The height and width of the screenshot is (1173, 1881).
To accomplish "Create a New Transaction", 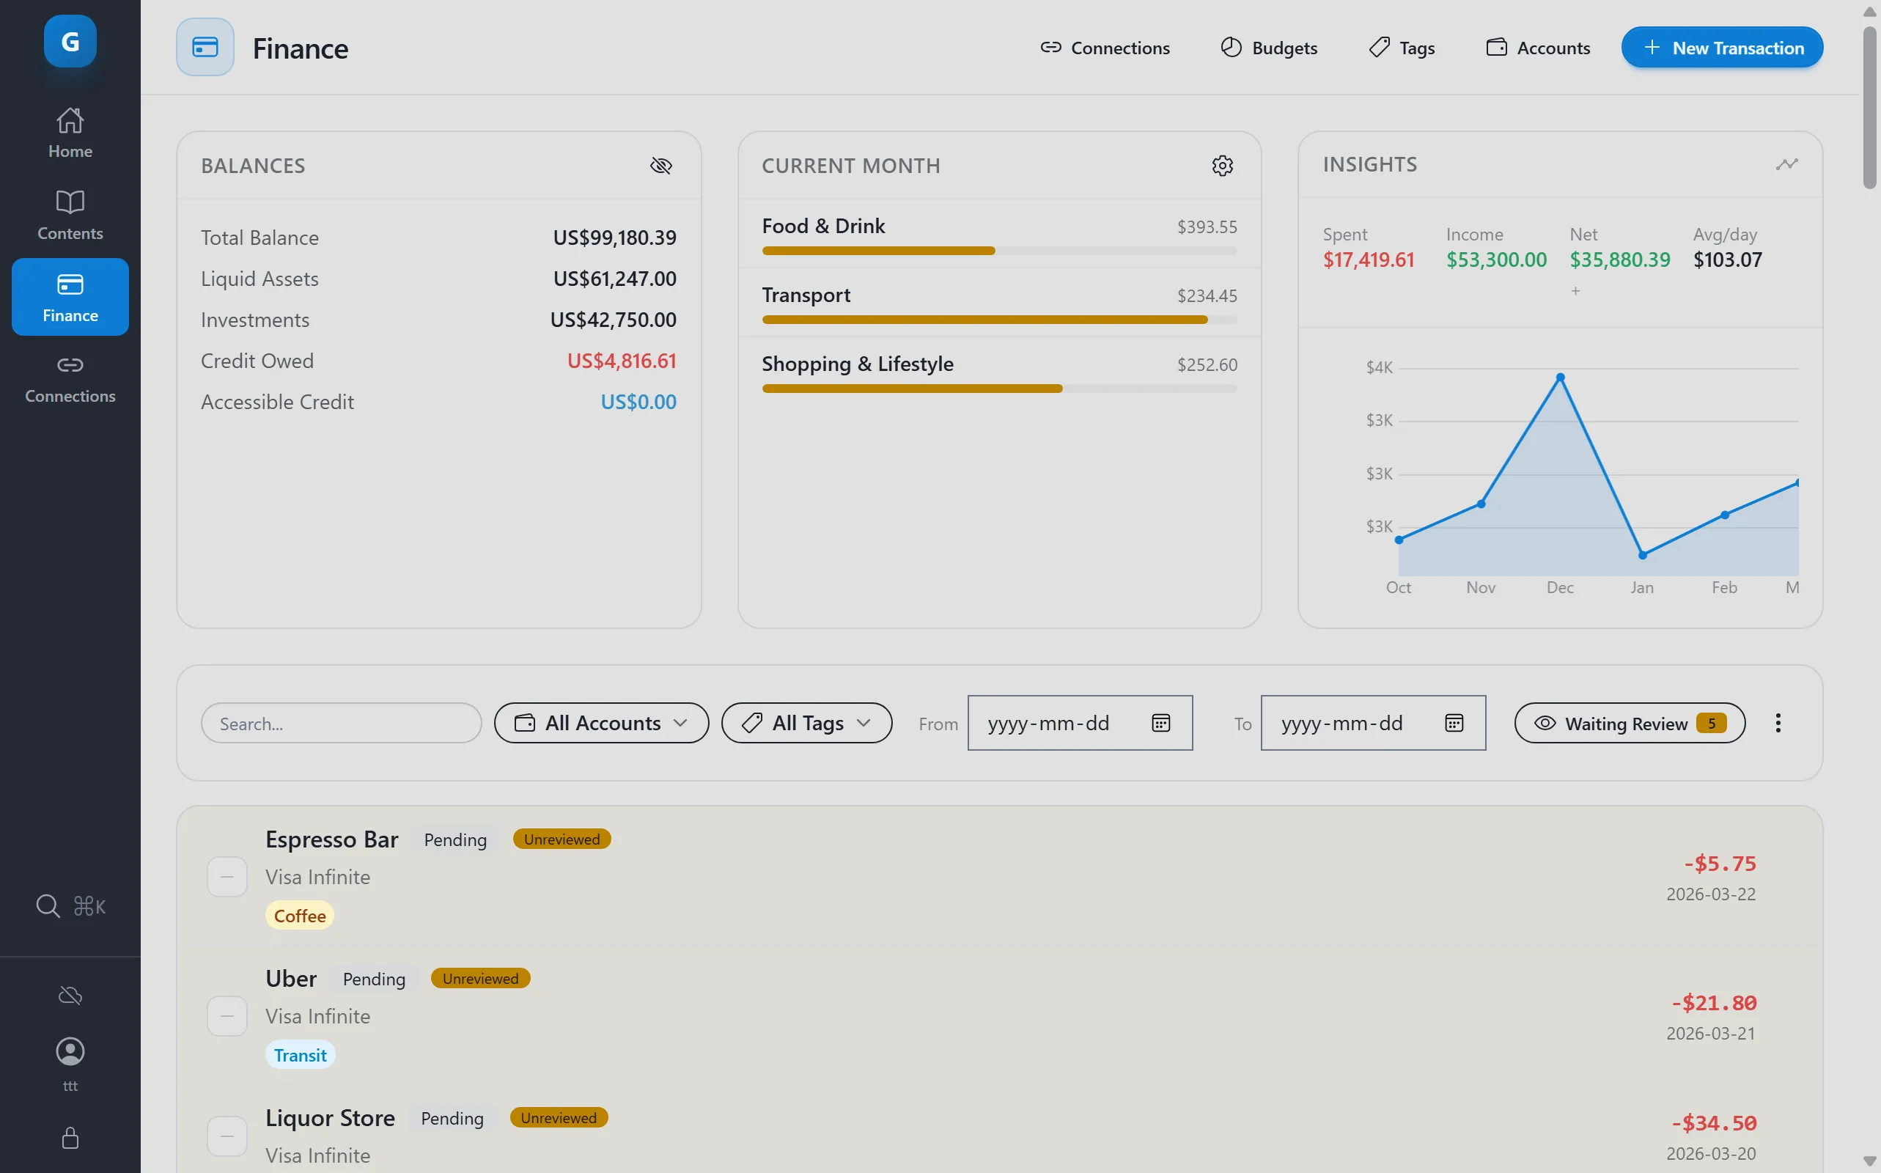I will (1722, 48).
